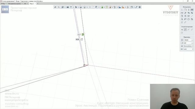Click the green plus icon in the toolbar
This screenshot has width=195, height=109.
coord(102,7)
